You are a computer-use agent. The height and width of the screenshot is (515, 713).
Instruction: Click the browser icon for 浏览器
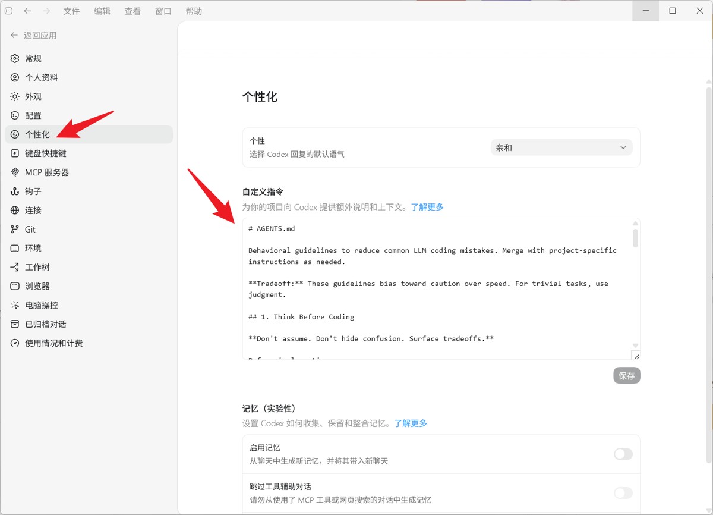click(15, 286)
